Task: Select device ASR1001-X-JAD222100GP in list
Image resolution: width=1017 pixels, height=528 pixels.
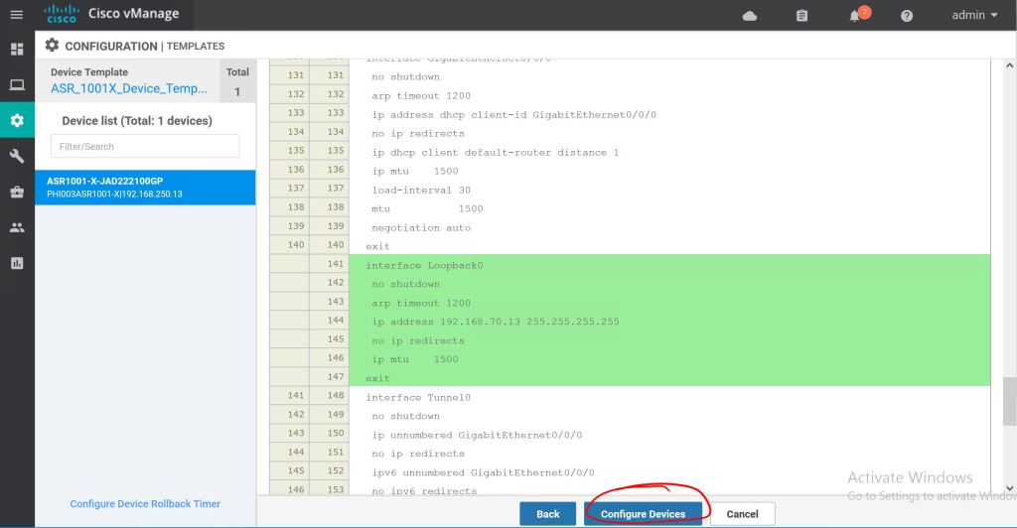Action: (x=145, y=187)
